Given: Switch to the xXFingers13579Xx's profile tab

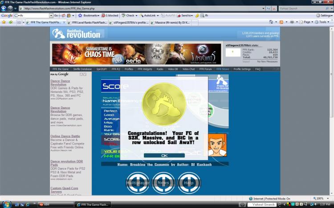Looking at the screenshot, I should pyautogui.click(x=129, y=23).
